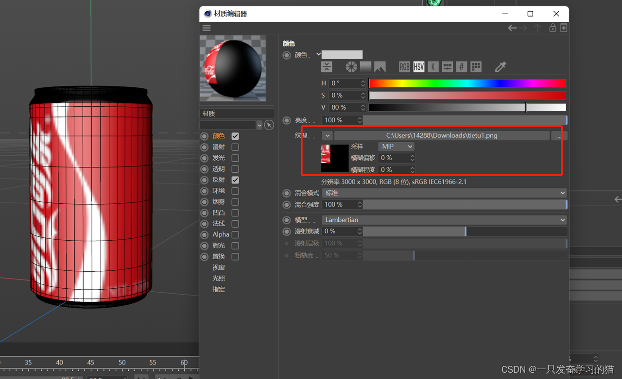Step the 模糊程度 percentage spinner
622x379 pixels.
click(x=412, y=170)
